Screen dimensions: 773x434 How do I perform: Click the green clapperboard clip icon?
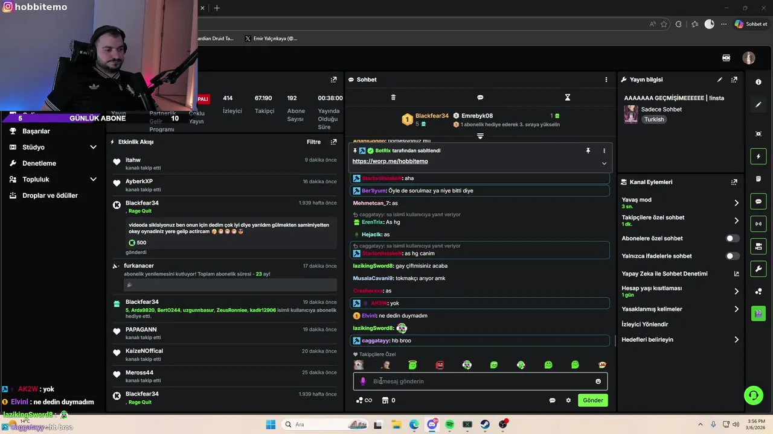coord(759,313)
